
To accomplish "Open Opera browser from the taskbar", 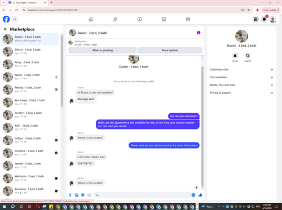I will pyautogui.click(x=38, y=207).
